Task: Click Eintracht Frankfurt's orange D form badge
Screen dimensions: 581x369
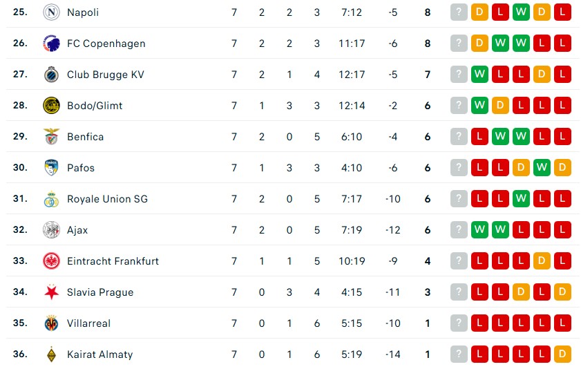Action: click(x=542, y=261)
